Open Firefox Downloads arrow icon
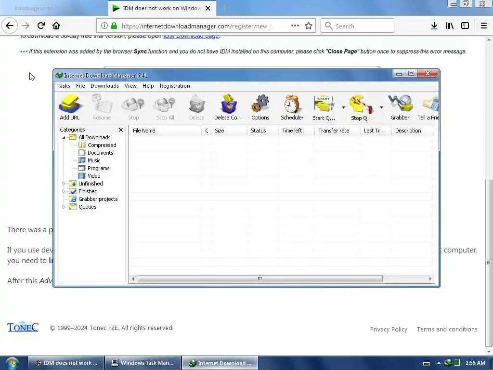This screenshot has width=493, height=370. pyautogui.click(x=434, y=26)
